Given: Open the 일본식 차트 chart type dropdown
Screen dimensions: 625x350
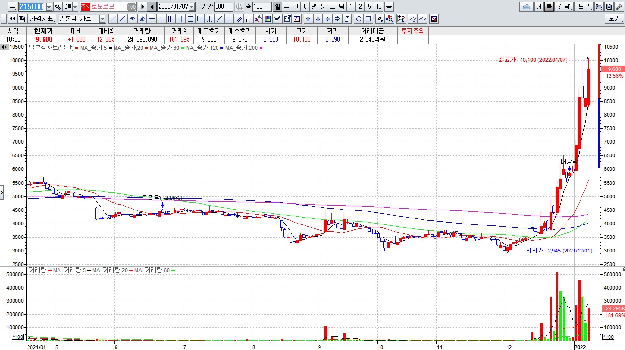Looking at the screenshot, I should pos(102,19).
